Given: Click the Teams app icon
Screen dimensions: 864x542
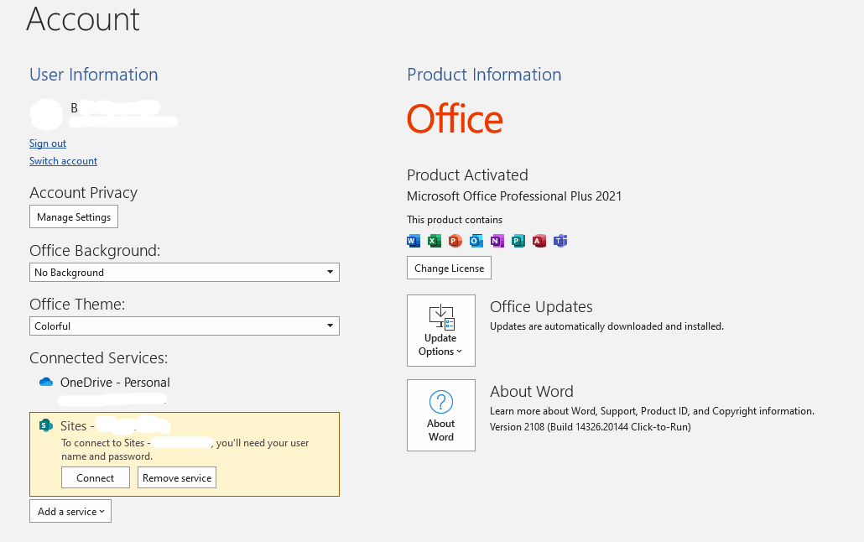Looking at the screenshot, I should point(560,241).
